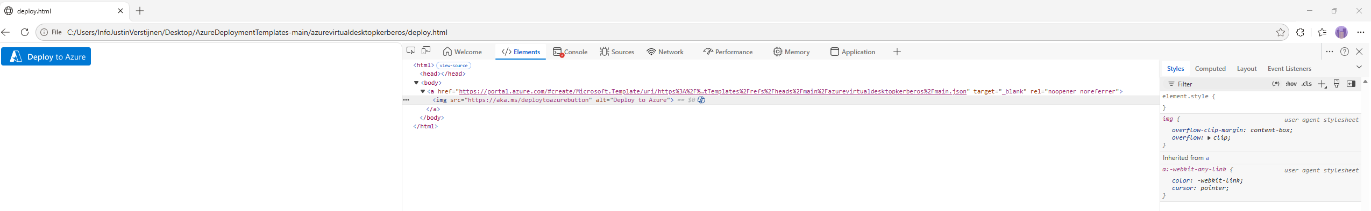Expand more style pane tabs chevron
The width and height of the screenshot is (1371, 211).
(1359, 67)
